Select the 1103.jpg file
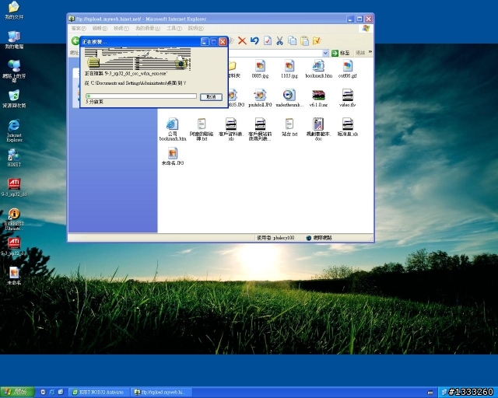 (x=289, y=69)
